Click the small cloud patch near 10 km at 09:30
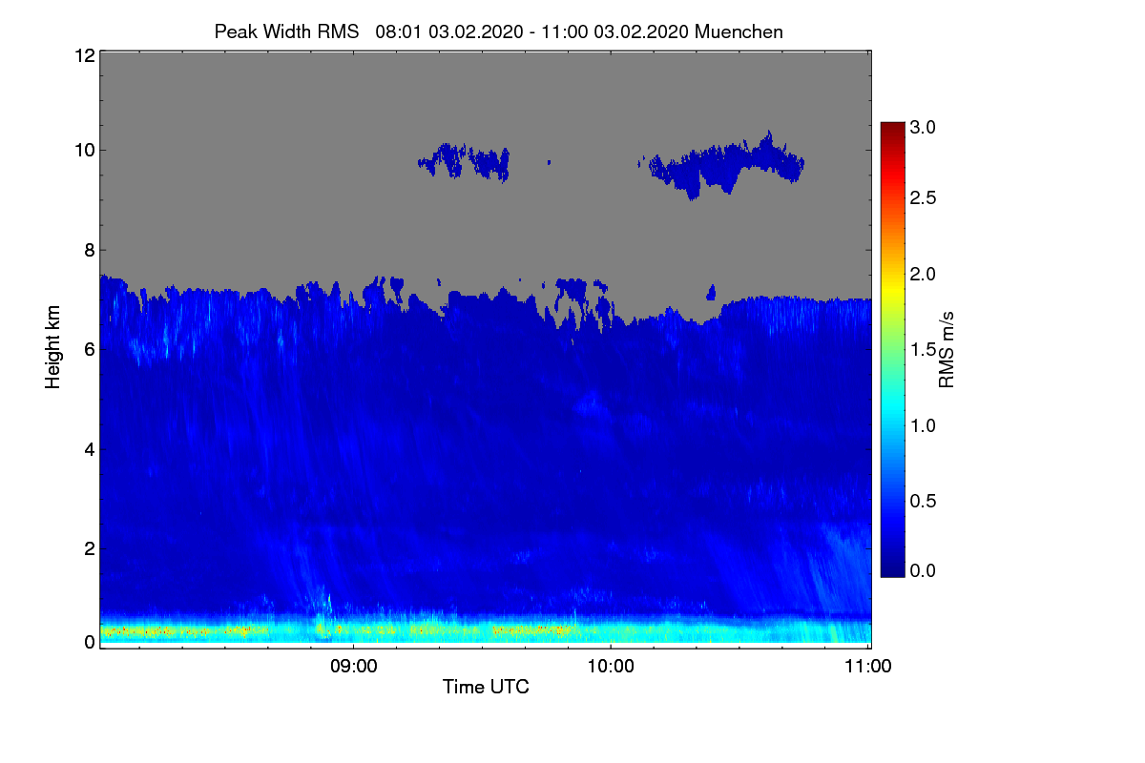 coord(465,161)
